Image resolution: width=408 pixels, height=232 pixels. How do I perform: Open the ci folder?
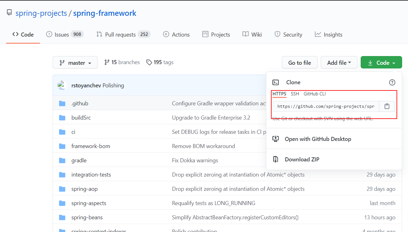73,132
